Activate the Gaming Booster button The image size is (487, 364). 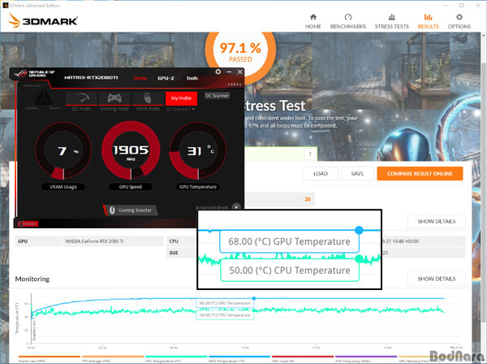click(131, 210)
